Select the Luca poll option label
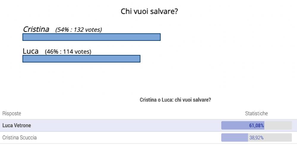The height and width of the screenshot is (148, 297). [x=31, y=51]
